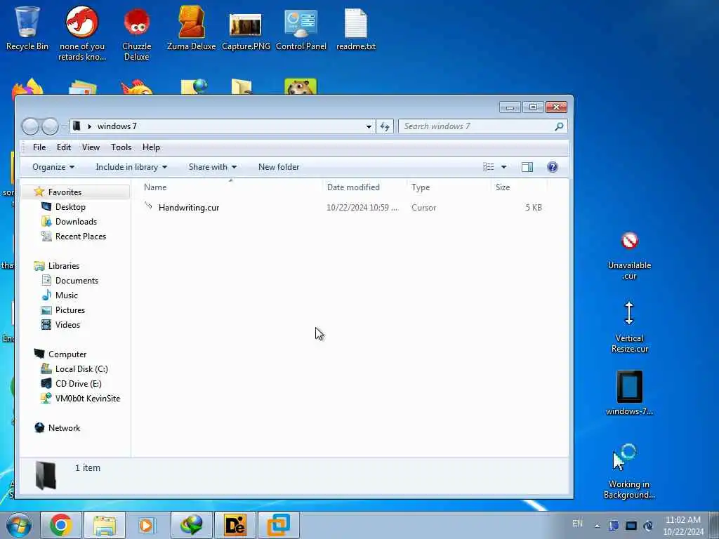
Task: Expand the Organize dropdown
Action: (53, 167)
